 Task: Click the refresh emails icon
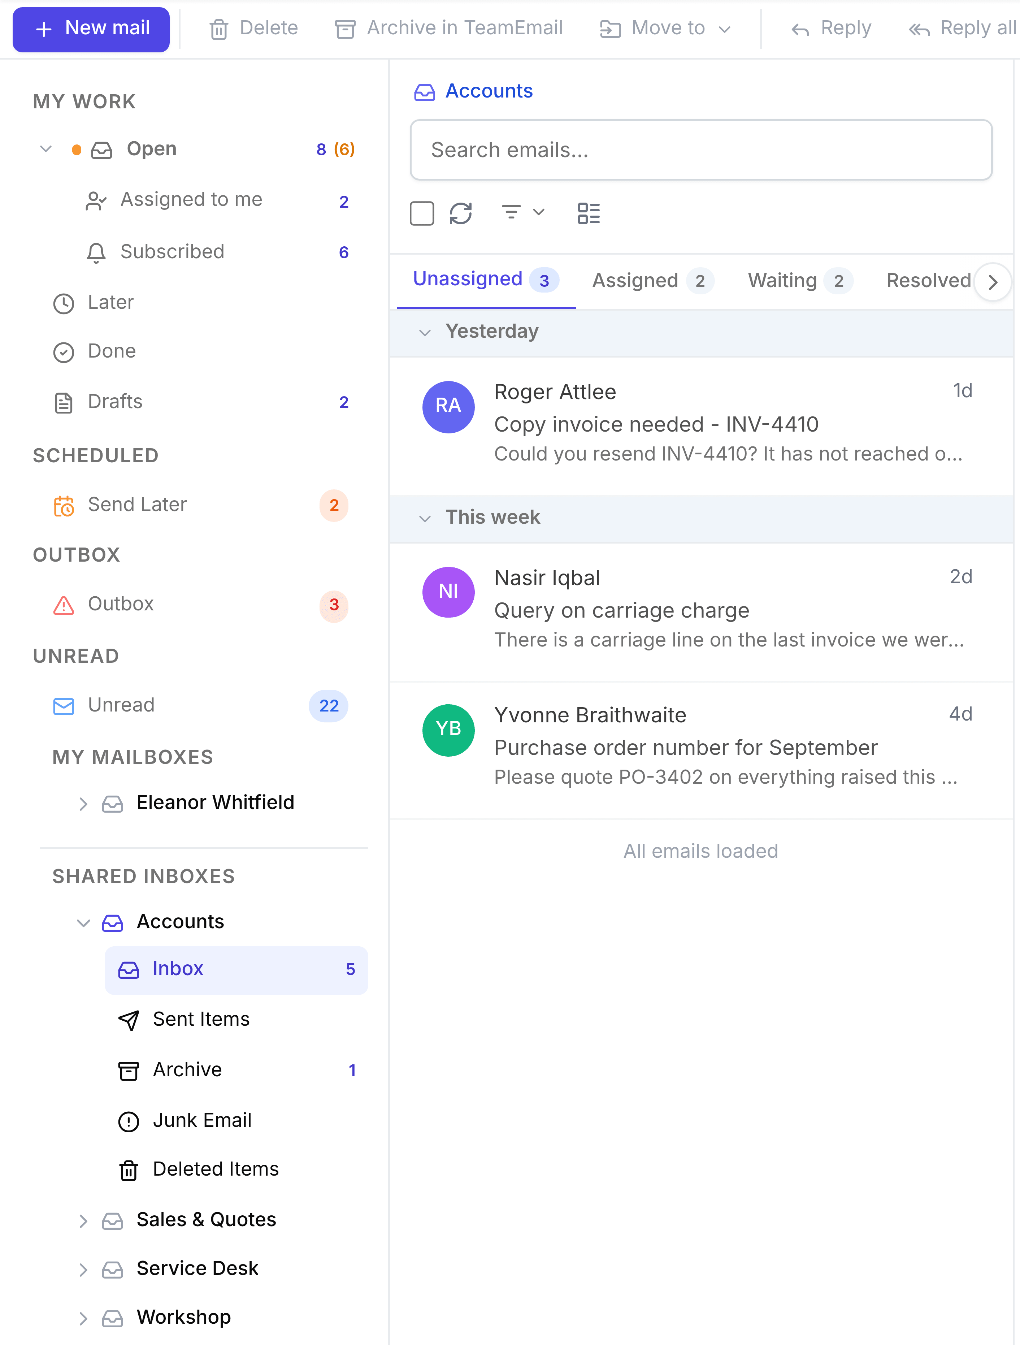[460, 213]
